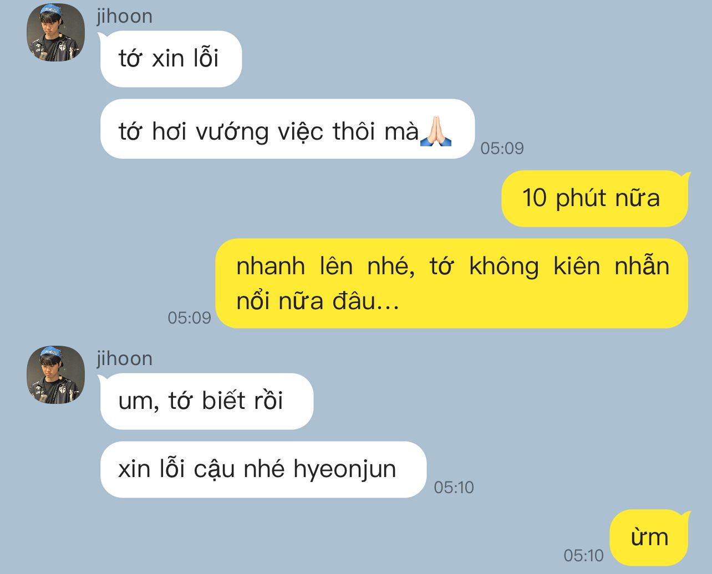Select the 'xin lỗi cậu nhé hyeonjun' message
This screenshot has width=712, height=574.
(x=263, y=469)
